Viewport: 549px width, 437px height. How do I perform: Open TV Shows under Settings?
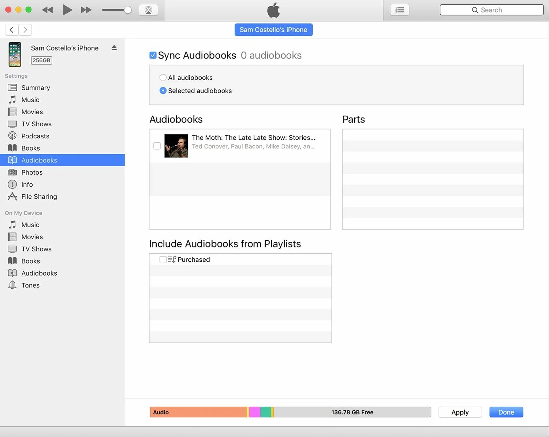click(62, 124)
